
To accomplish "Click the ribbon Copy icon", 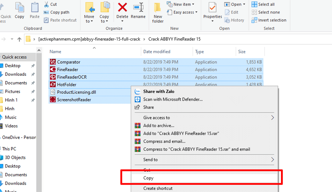I will (20, 8).
